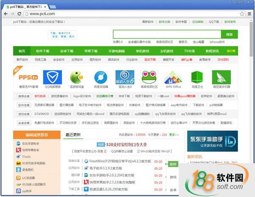Image resolution: width=255 pixels, height=197 pixels.
Task: Click 91手机助手电脑版 sidebar icon
Action: pyautogui.click(x=18, y=163)
